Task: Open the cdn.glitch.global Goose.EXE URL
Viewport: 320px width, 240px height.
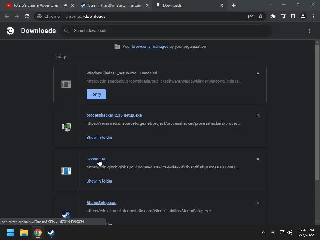Action: click(x=163, y=167)
